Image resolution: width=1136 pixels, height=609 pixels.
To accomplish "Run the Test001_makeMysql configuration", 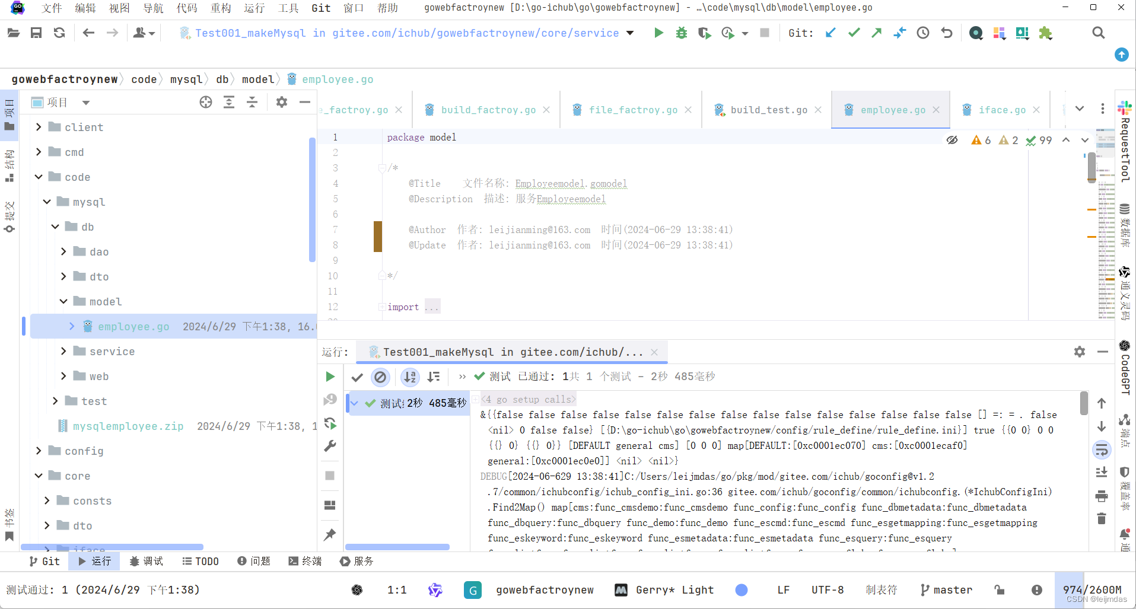I will 658,33.
